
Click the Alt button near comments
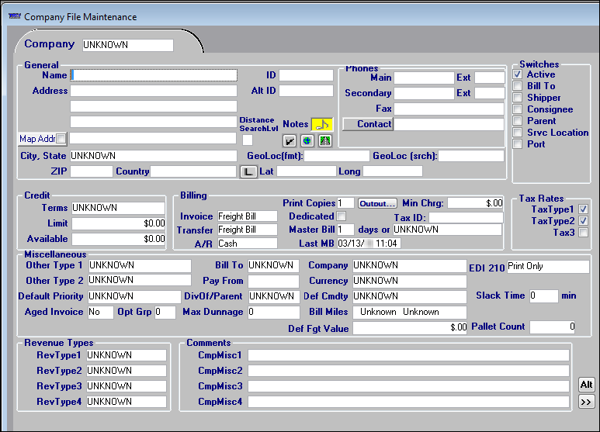pos(586,385)
